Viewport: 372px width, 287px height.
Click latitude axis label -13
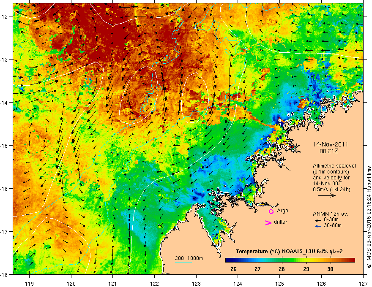tap(5, 60)
